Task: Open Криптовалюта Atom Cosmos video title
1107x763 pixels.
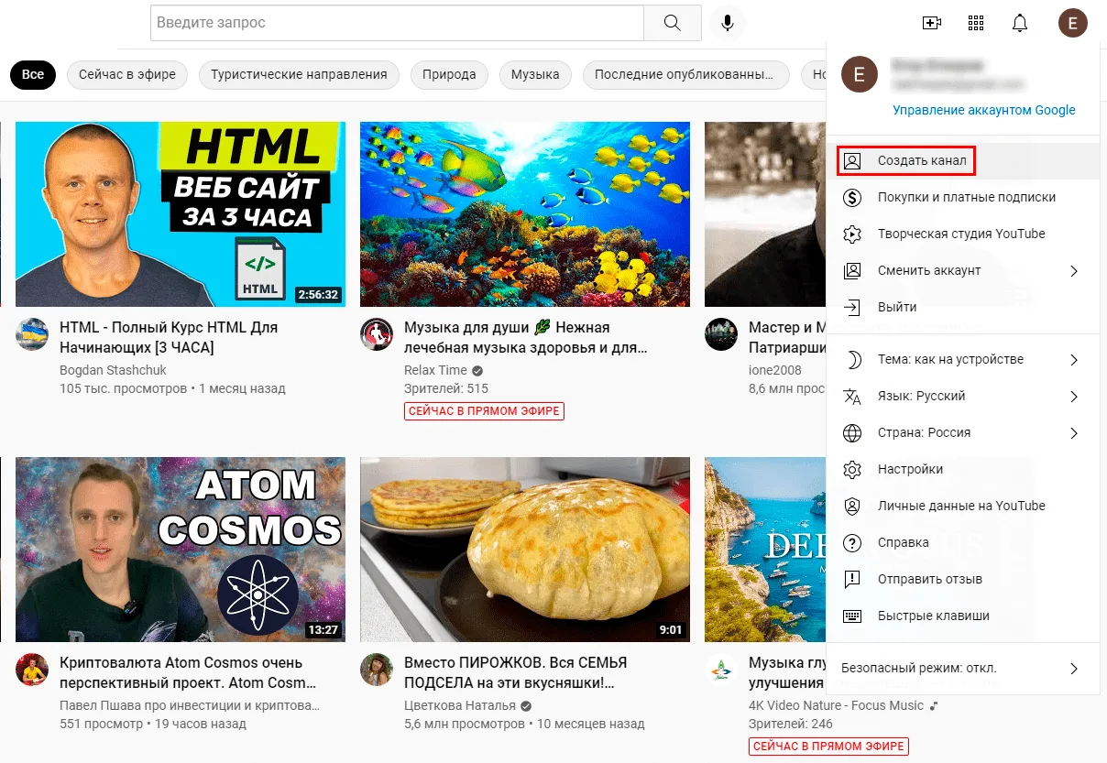Action: tap(188, 672)
